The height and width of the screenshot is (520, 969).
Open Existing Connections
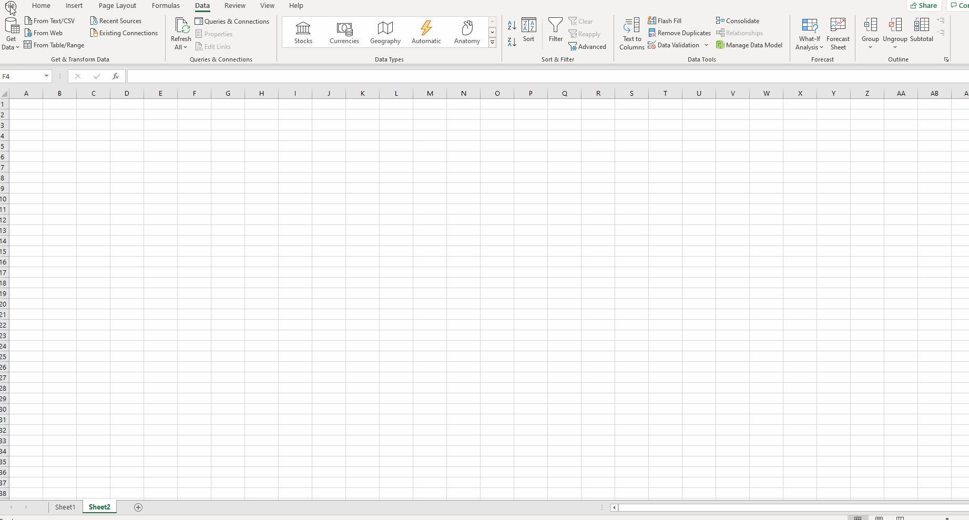[124, 33]
